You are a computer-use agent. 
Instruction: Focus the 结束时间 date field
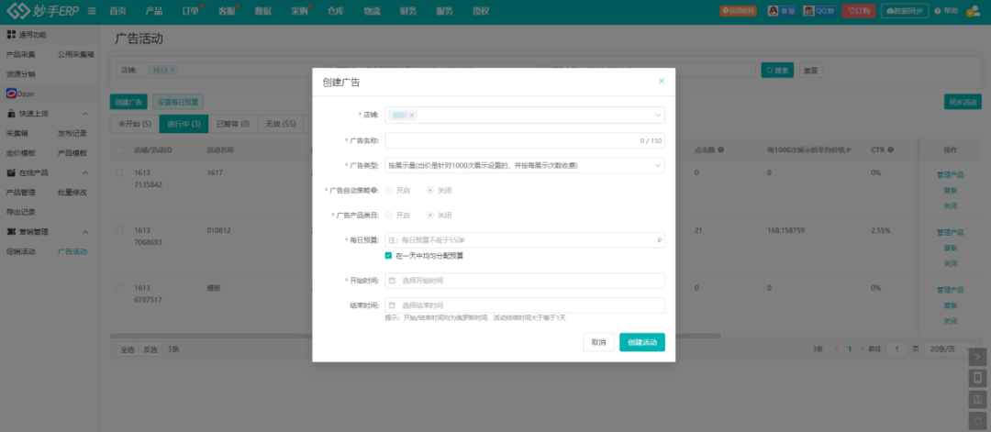click(525, 305)
